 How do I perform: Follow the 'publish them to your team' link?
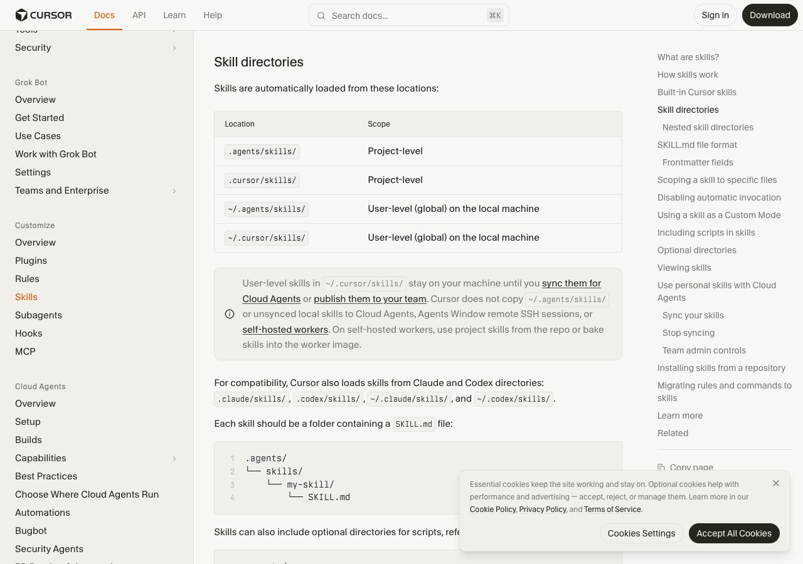[370, 299]
